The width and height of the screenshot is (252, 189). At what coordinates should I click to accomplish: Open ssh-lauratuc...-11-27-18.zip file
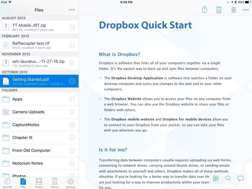(x=39, y=63)
